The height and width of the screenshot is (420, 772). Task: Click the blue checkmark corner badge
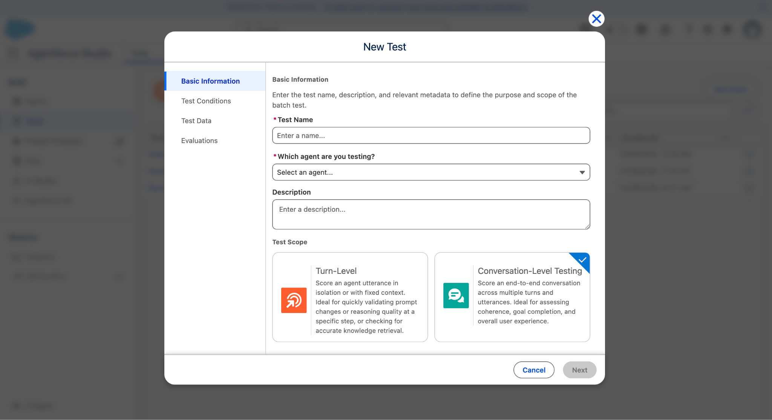click(x=582, y=260)
